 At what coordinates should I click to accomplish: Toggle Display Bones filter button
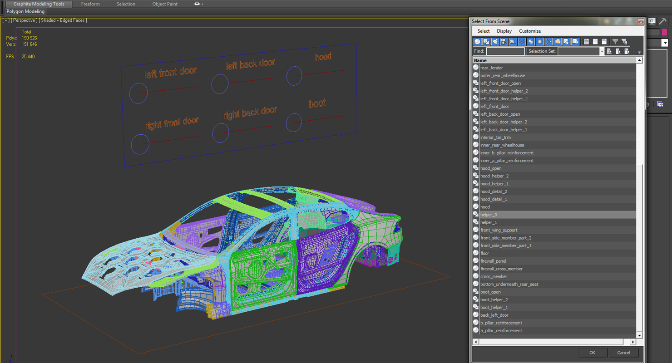(x=548, y=41)
